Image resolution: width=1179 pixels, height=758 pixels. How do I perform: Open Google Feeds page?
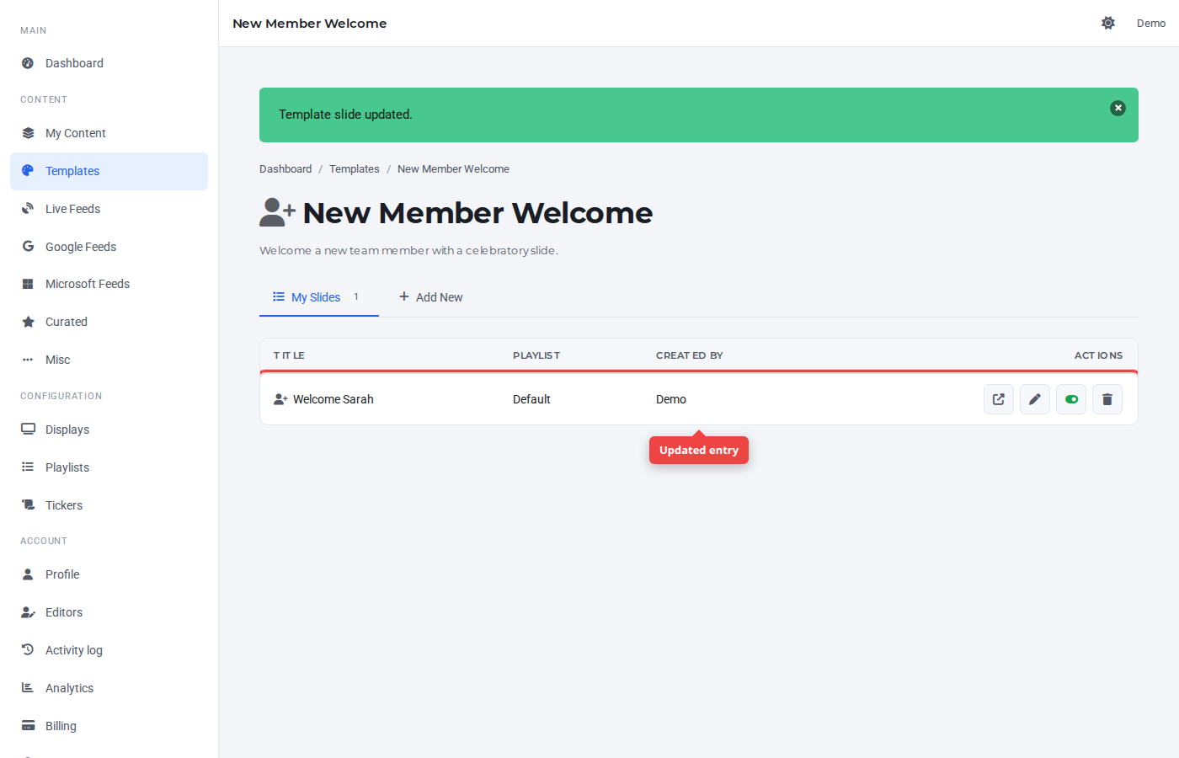(109, 247)
